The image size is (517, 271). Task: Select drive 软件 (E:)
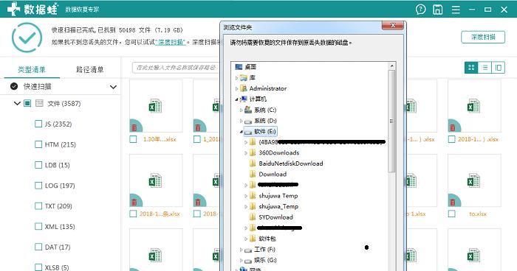261,132
